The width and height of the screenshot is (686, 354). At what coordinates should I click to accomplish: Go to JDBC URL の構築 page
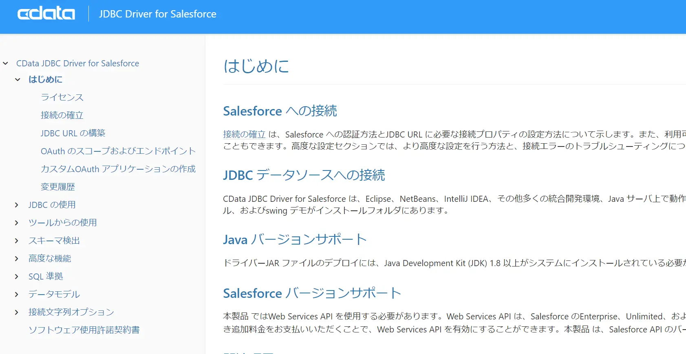pyautogui.click(x=73, y=133)
